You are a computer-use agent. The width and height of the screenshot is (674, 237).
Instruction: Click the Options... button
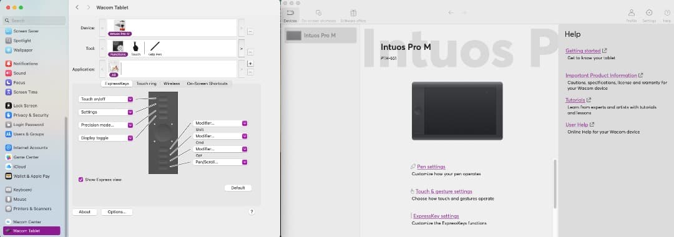[x=117, y=211]
